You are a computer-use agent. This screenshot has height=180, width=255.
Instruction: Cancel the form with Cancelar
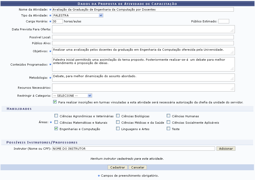(138, 167)
